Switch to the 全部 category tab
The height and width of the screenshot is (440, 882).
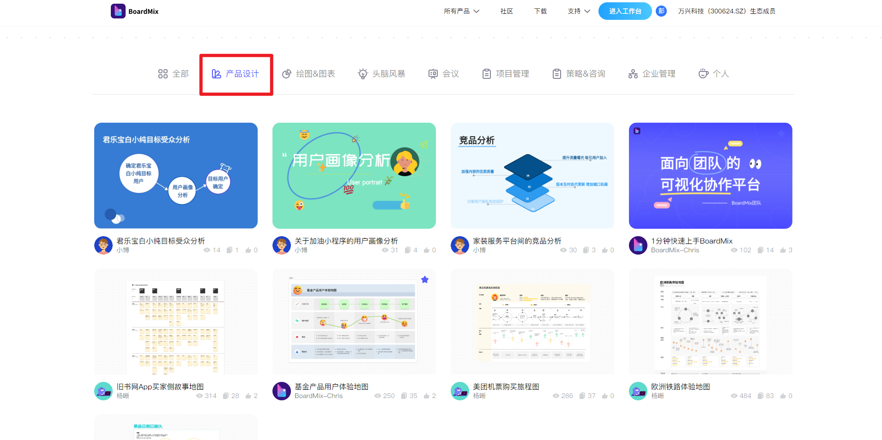pos(174,74)
